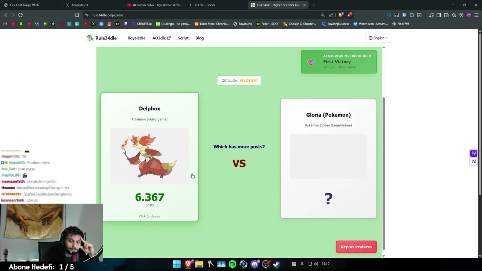Open the X bookmark icon in bookmarks bar
Screen dimensions: 482x271
(x=93, y=24)
